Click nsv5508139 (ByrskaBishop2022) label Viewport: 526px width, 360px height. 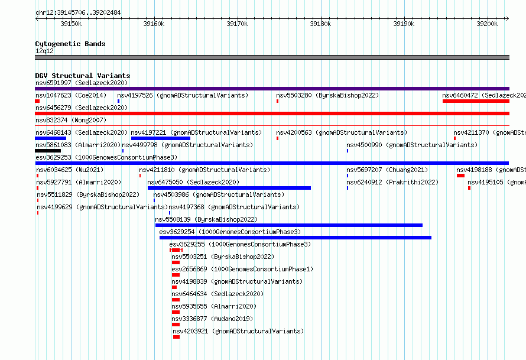coord(206,219)
